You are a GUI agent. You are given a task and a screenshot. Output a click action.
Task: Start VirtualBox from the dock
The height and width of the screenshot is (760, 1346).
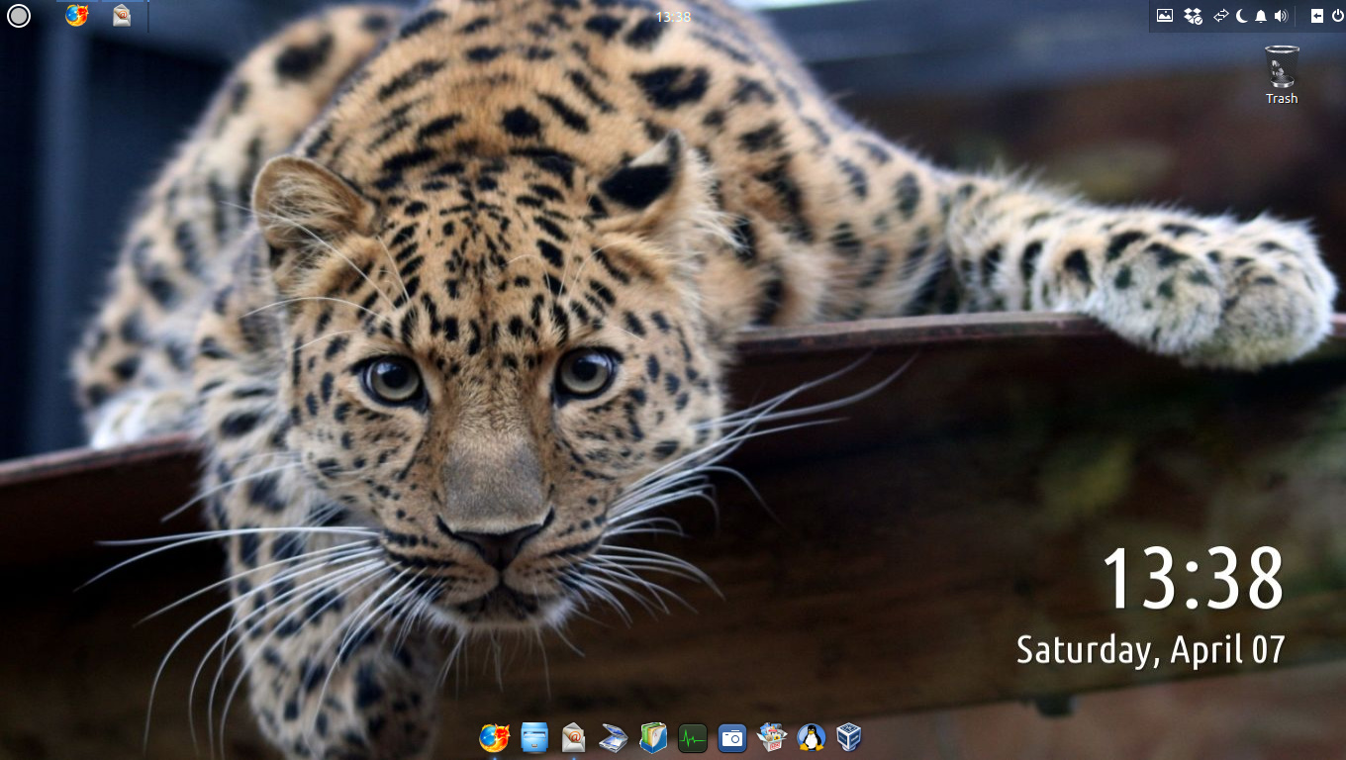(849, 737)
